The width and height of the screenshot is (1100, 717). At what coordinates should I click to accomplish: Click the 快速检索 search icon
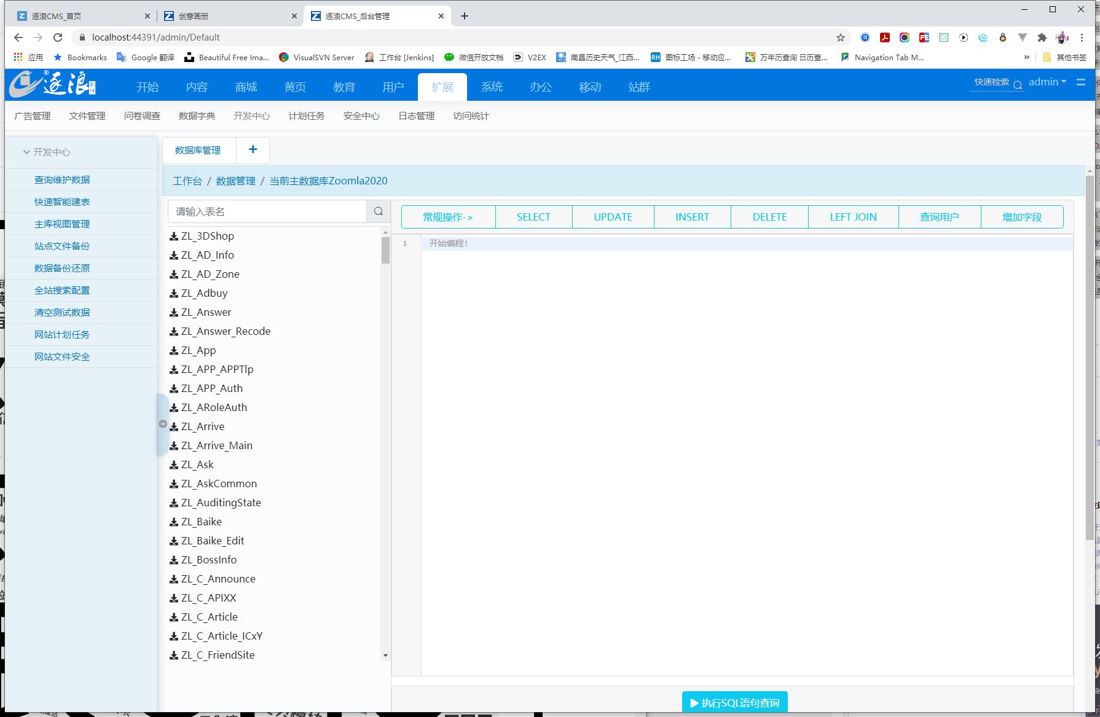(x=1018, y=84)
